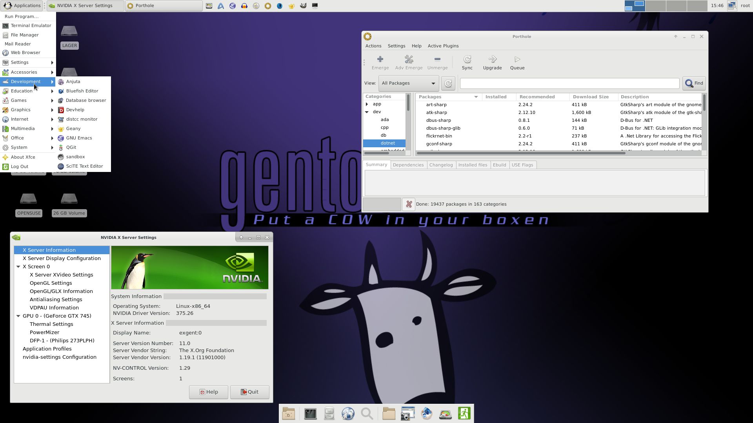Click disk usage analyzer icon in bottom dock
Screen dimensions: 753x423
pos(445,414)
